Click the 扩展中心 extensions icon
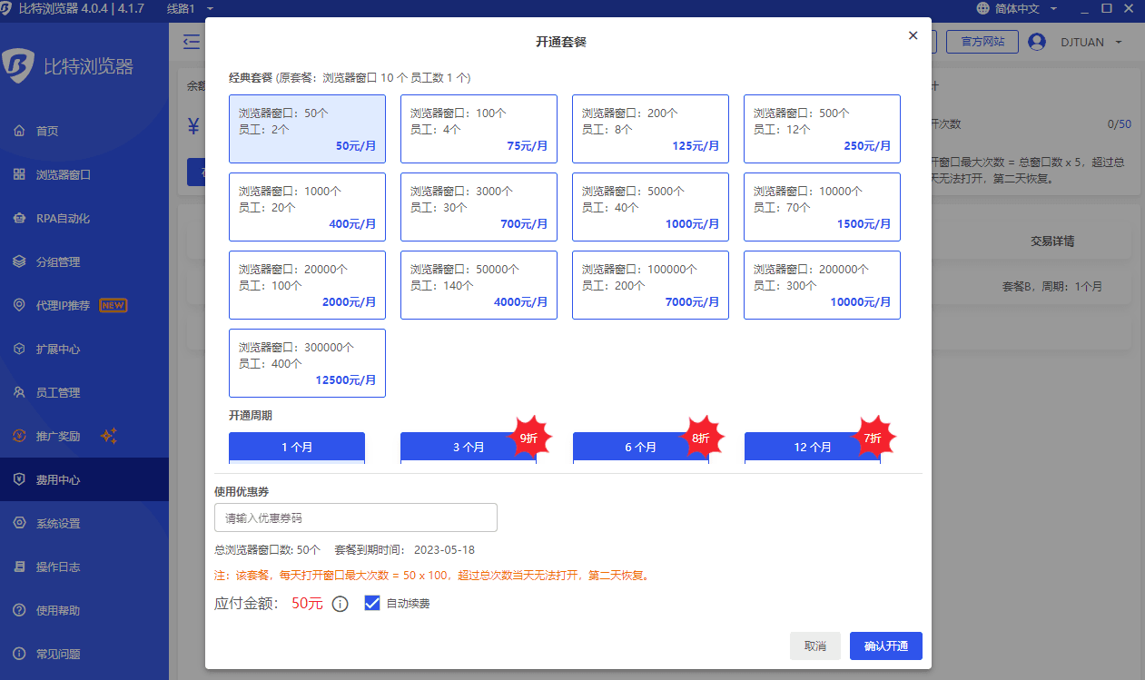Viewport: 1145px width, 680px height. 18,349
